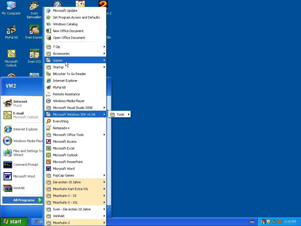Open the Tools submenu folder
Viewport: 301px width, 226px height.
point(119,114)
